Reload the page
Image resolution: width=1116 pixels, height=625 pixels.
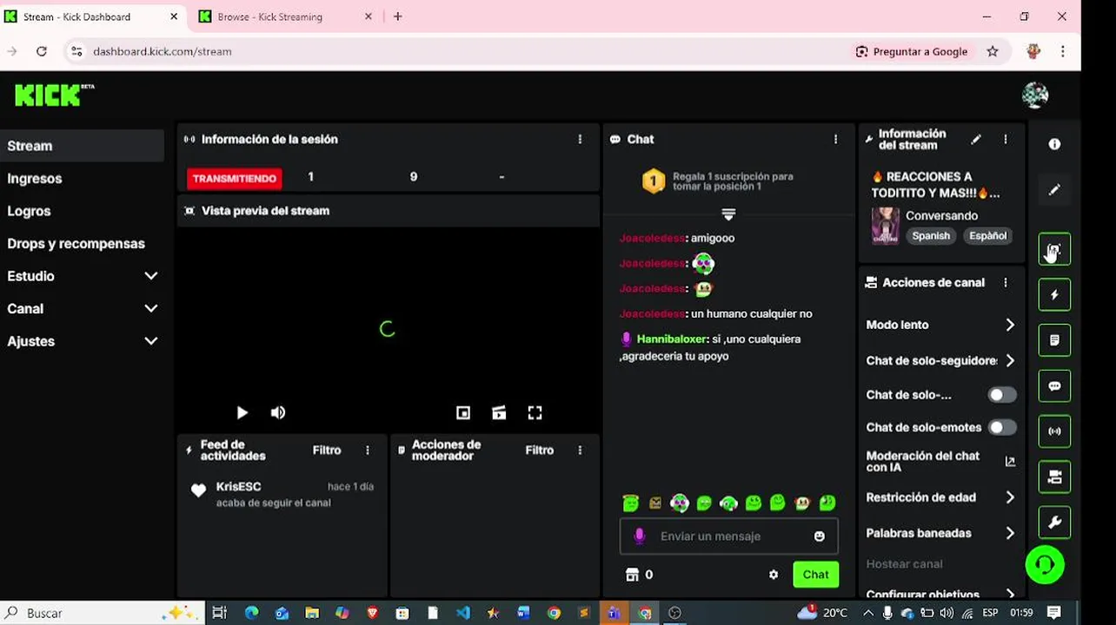coord(41,51)
